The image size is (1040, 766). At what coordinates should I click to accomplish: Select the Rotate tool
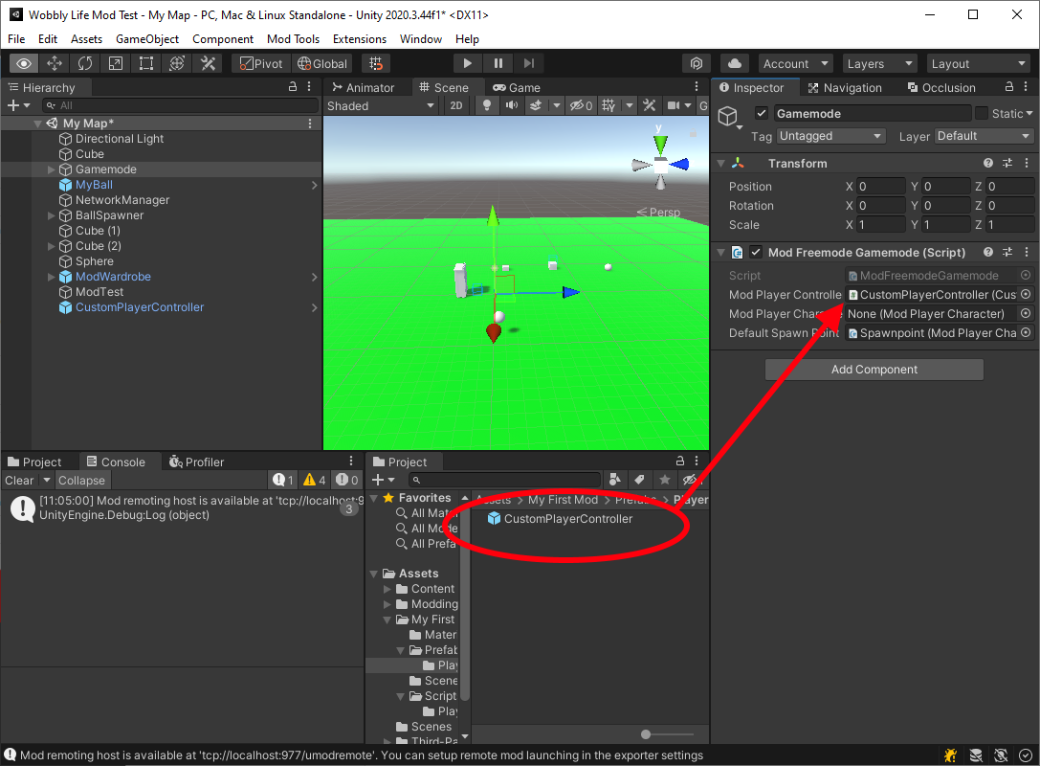point(85,64)
